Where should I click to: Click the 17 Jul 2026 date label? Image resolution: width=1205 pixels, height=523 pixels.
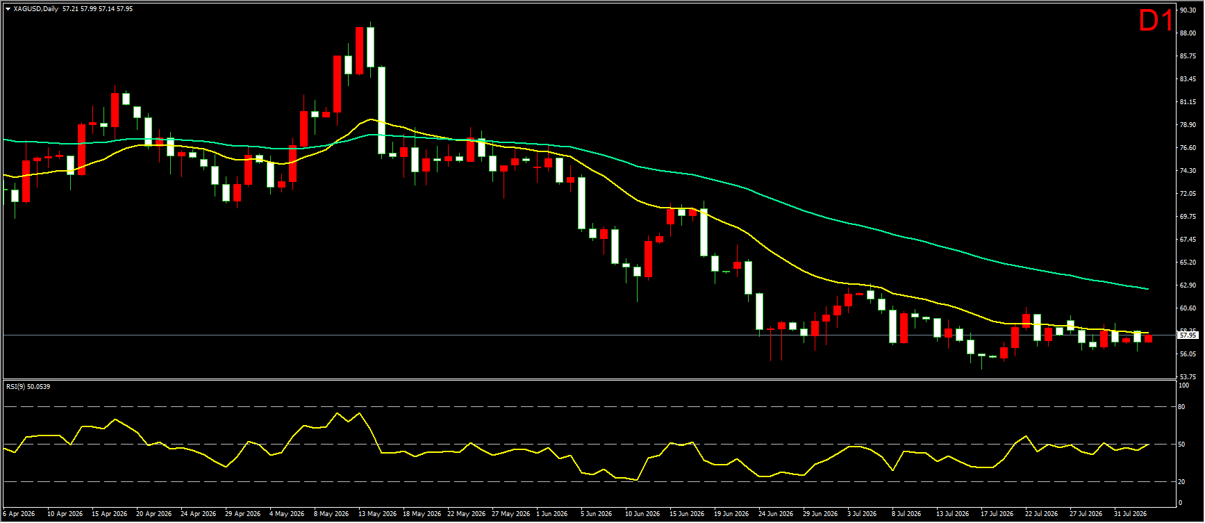pos(997,515)
